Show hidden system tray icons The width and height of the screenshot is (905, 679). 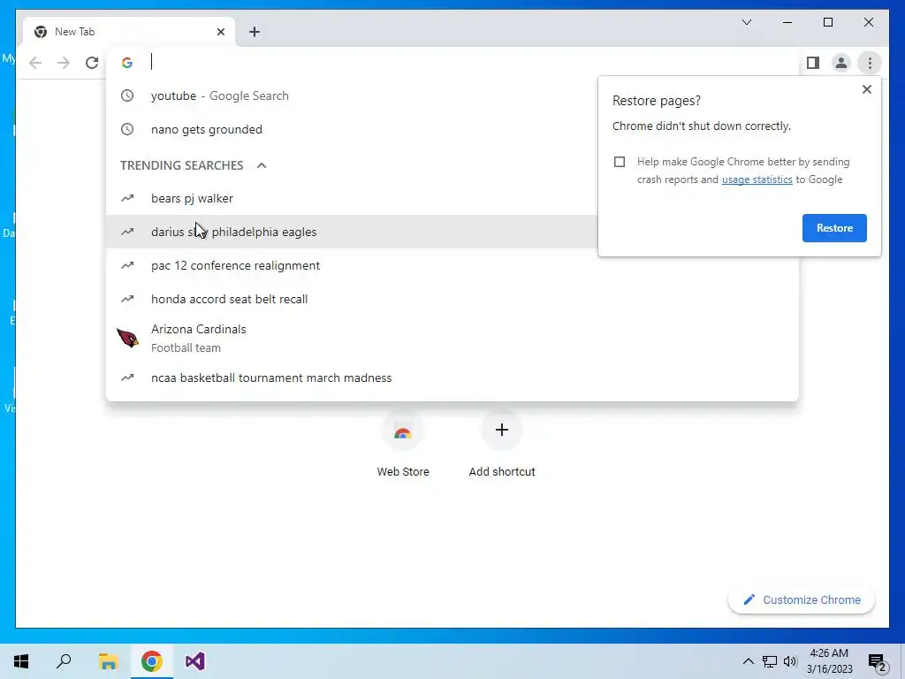[x=748, y=661]
